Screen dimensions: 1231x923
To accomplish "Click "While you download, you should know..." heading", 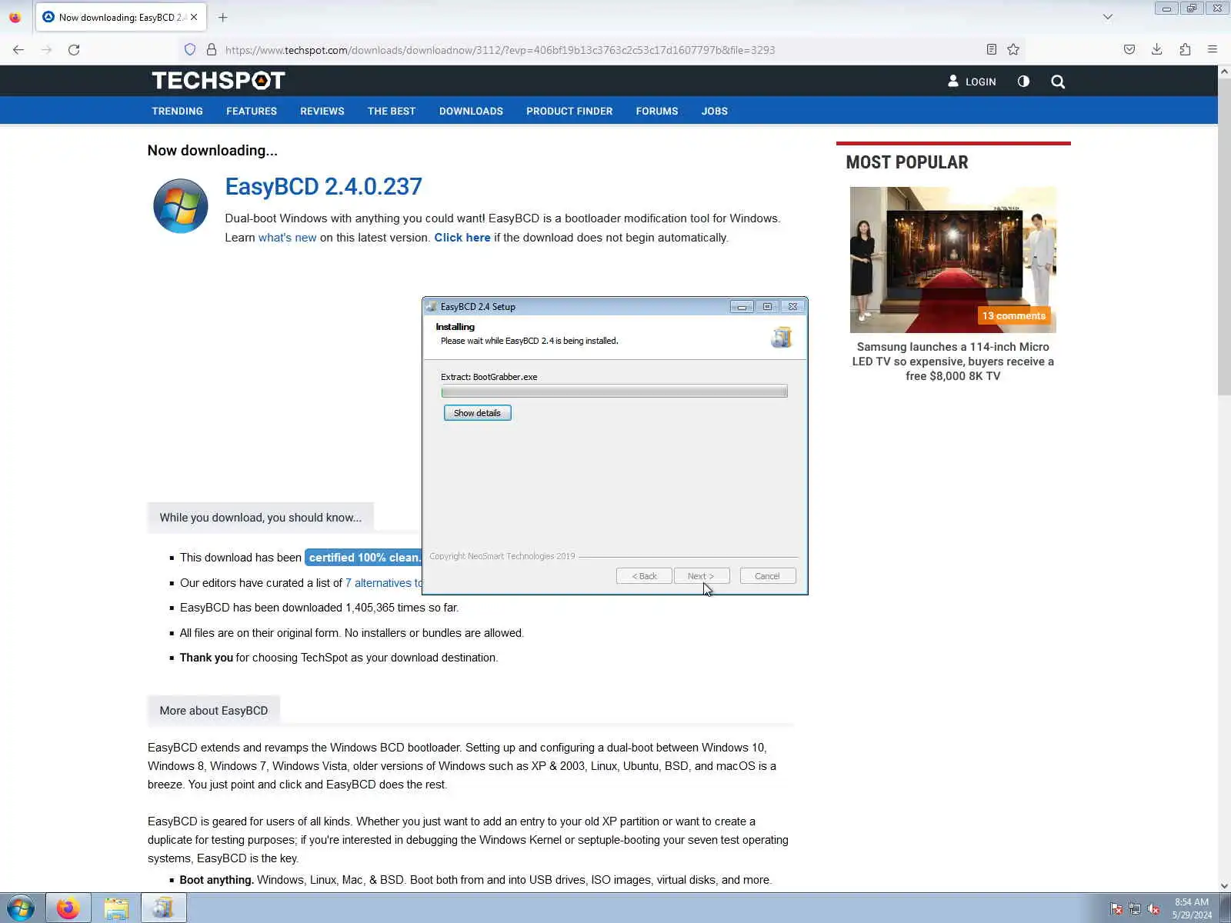I will 260,518.
